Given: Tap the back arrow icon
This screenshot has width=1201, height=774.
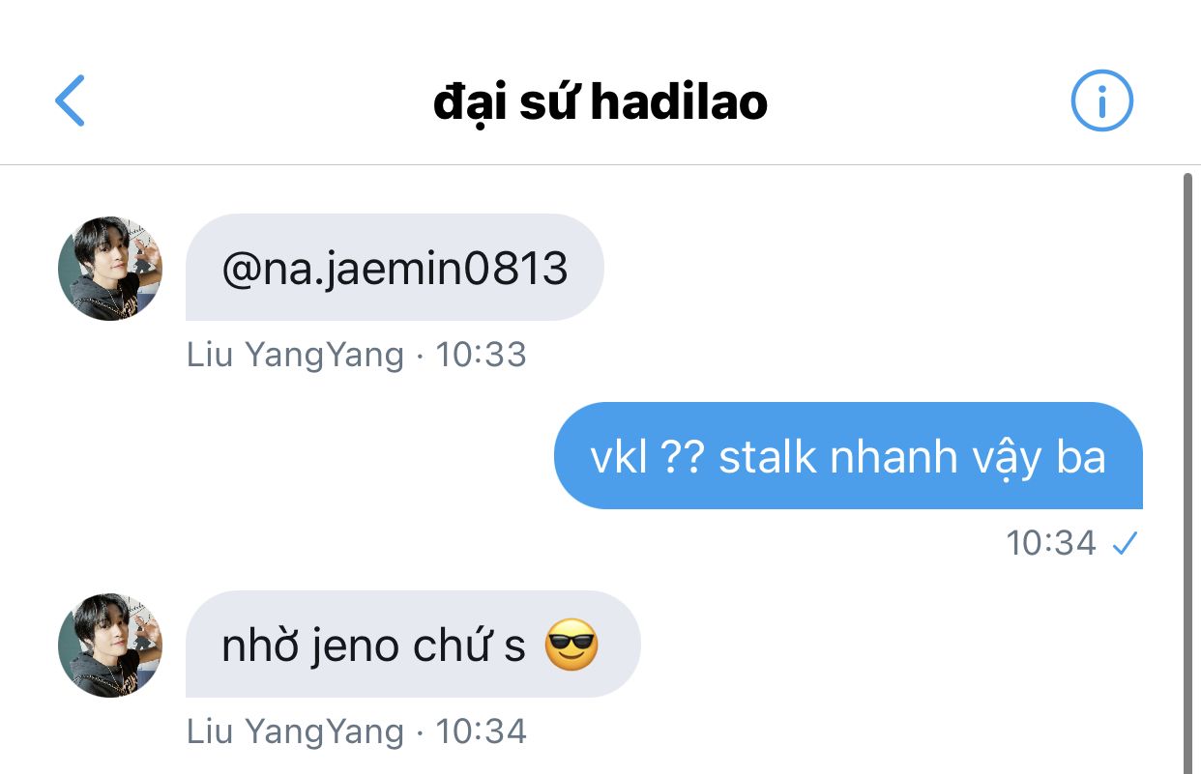Looking at the screenshot, I should coord(70,100).
